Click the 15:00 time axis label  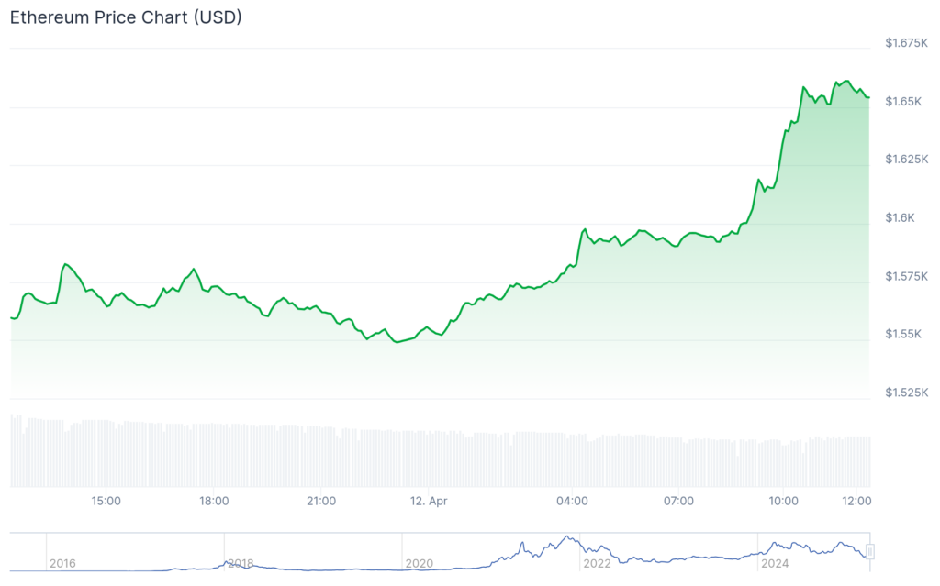(106, 501)
